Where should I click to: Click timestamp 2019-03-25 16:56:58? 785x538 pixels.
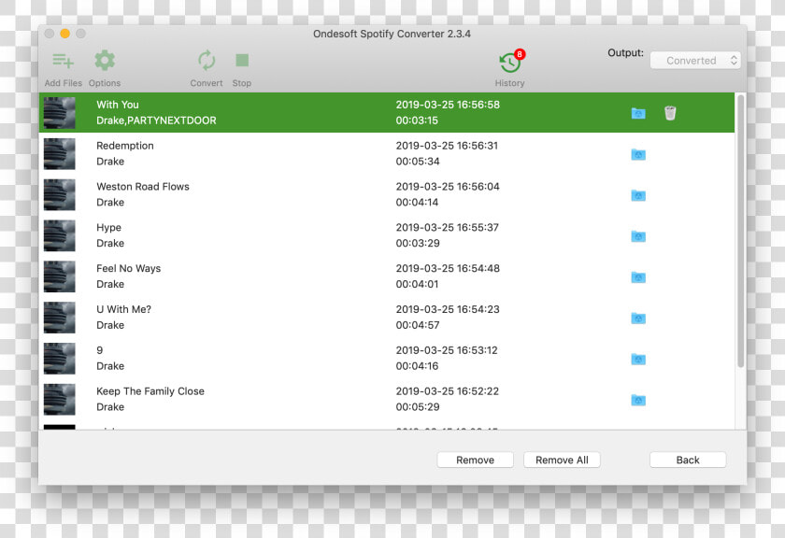(x=448, y=105)
